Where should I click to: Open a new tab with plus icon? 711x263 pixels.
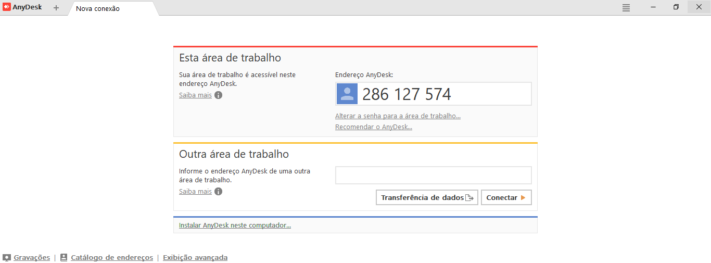pos(56,8)
